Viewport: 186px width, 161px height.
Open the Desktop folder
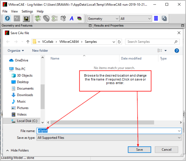point(20,82)
